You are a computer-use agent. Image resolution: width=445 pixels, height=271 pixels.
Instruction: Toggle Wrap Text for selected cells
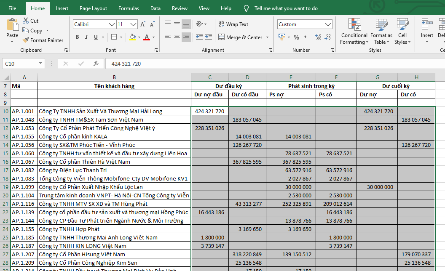(233, 24)
